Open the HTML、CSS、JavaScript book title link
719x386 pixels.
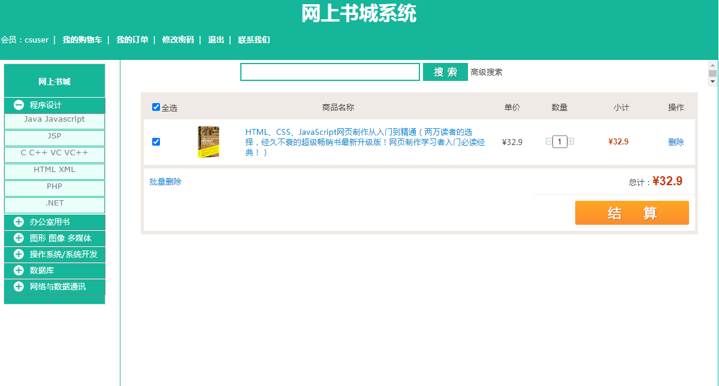point(365,142)
